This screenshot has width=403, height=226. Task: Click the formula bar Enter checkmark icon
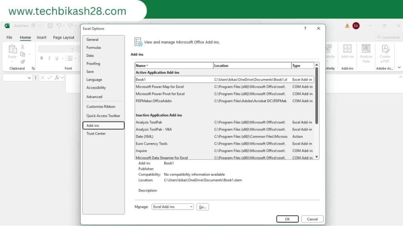pyautogui.click(x=50, y=77)
